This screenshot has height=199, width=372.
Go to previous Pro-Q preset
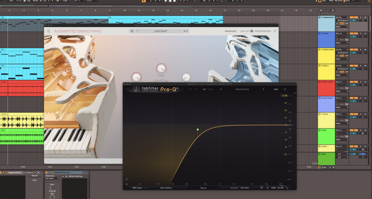click(221, 89)
